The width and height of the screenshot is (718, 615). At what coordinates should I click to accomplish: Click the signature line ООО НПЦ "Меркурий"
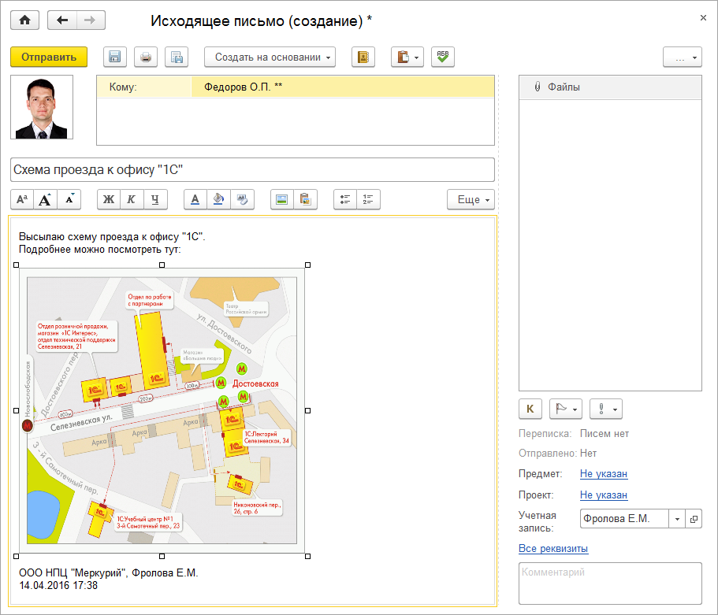108,573
